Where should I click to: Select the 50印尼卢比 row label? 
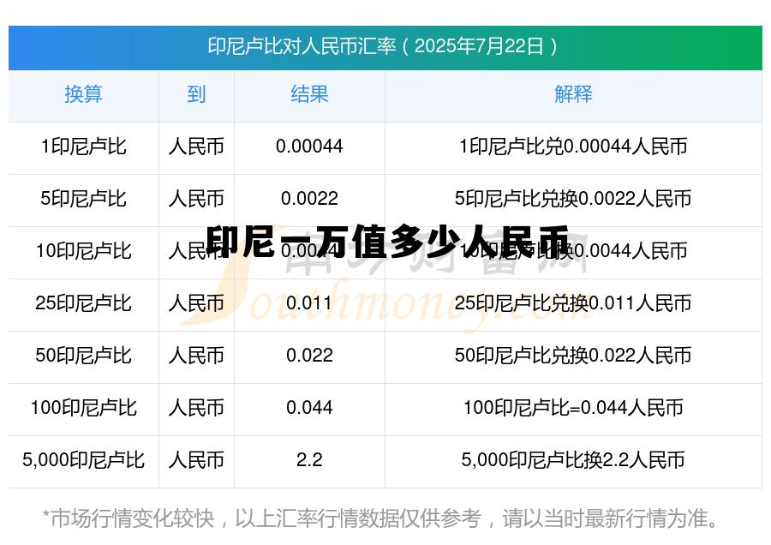coord(83,356)
